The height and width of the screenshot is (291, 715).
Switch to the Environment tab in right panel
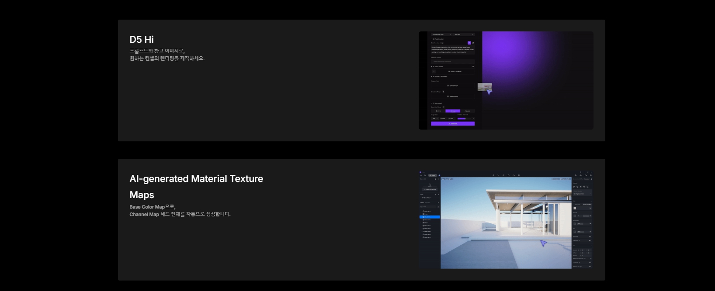[x=576, y=179]
